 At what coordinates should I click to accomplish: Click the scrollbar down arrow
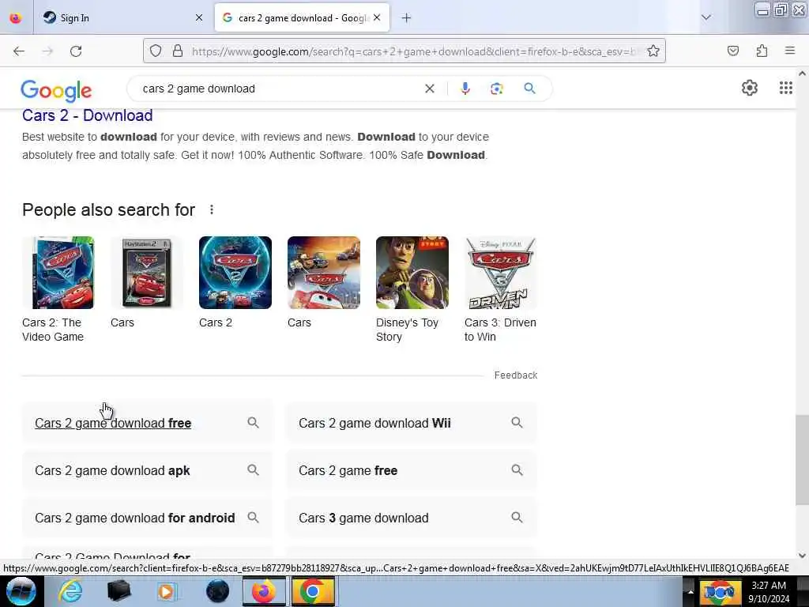(802, 556)
